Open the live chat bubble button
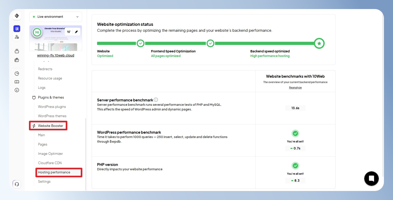The width and height of the screenshot is (393, 200). pos(371,178)
